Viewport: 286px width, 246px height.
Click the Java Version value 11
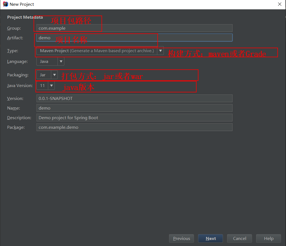(42, 86)
